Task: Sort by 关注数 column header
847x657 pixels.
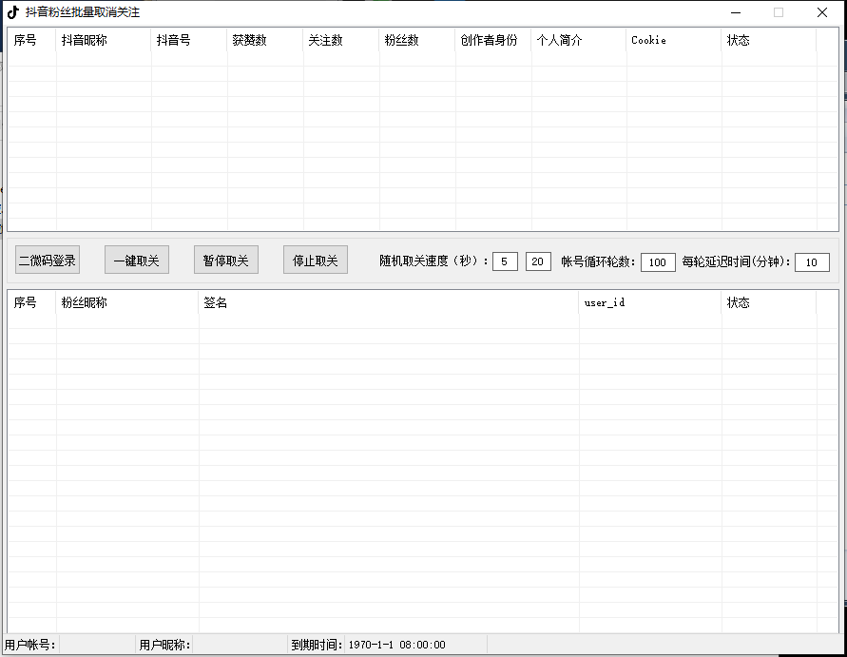Action: pos(342,40)
